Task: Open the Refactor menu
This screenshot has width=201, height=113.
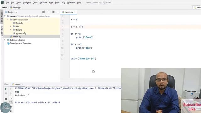Action: [x=43, y=3]
